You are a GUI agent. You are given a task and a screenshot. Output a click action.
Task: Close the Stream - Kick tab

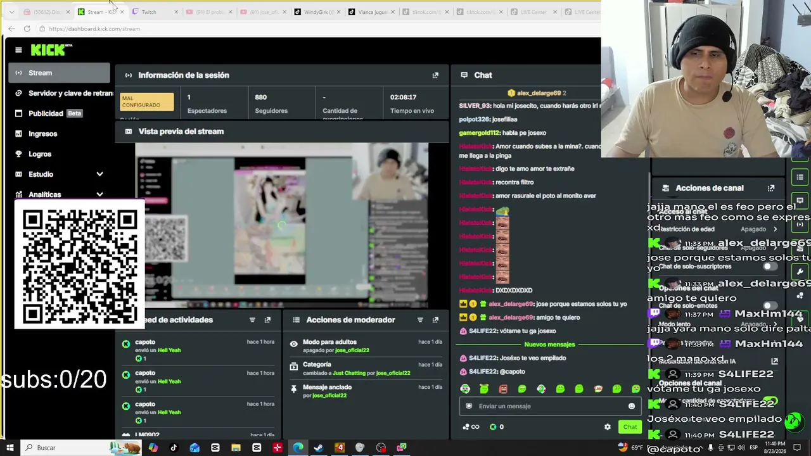tap(122, 12)
